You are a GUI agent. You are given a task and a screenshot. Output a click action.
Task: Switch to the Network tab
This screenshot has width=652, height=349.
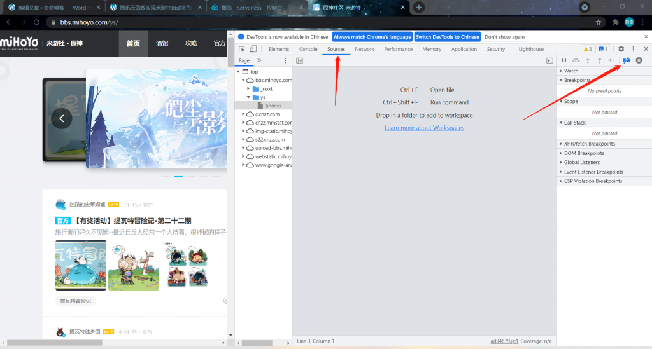click(x=365, y=49)
